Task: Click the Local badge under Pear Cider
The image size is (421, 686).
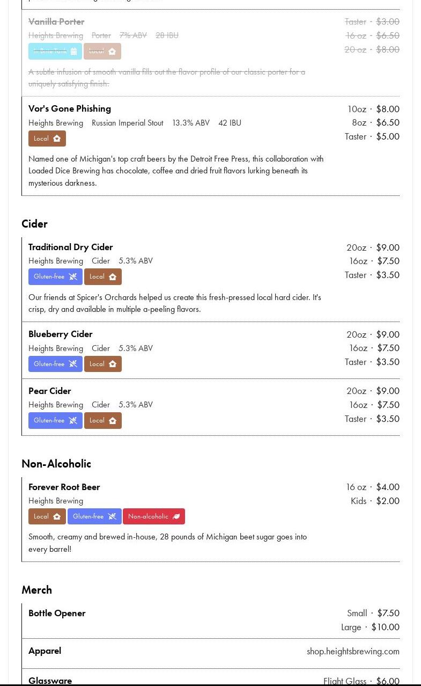Action: (x=103, y=420)
